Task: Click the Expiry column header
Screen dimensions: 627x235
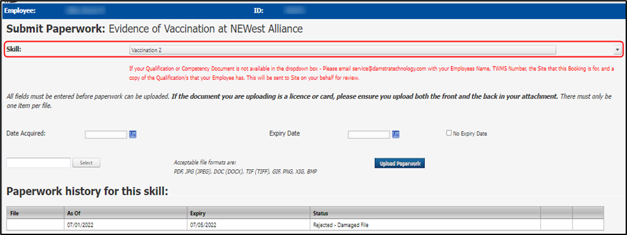Action: (249, 213)
